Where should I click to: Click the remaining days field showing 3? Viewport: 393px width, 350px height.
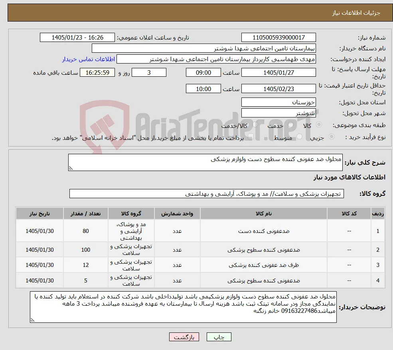pyautogui.click(x=149, y=73)
